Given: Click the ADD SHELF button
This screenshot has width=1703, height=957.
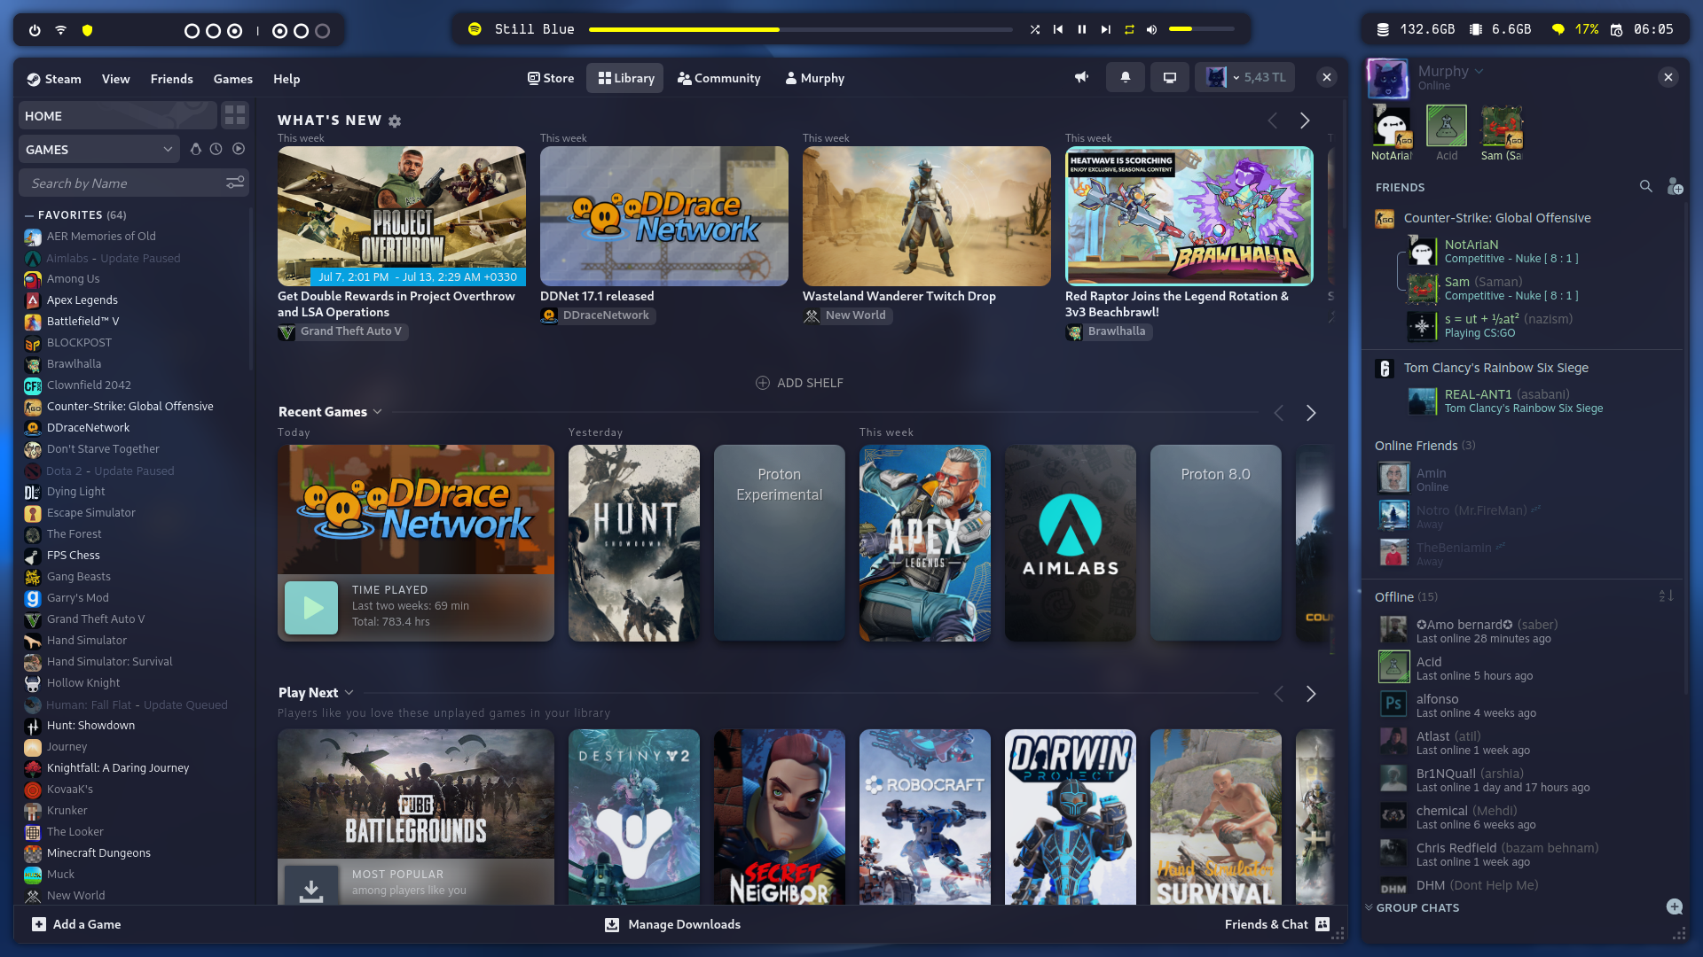Looking at the screenshot, I should click(799, 383).
